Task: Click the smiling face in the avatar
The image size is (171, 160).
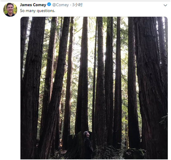Action: click(x=10, y=8)
